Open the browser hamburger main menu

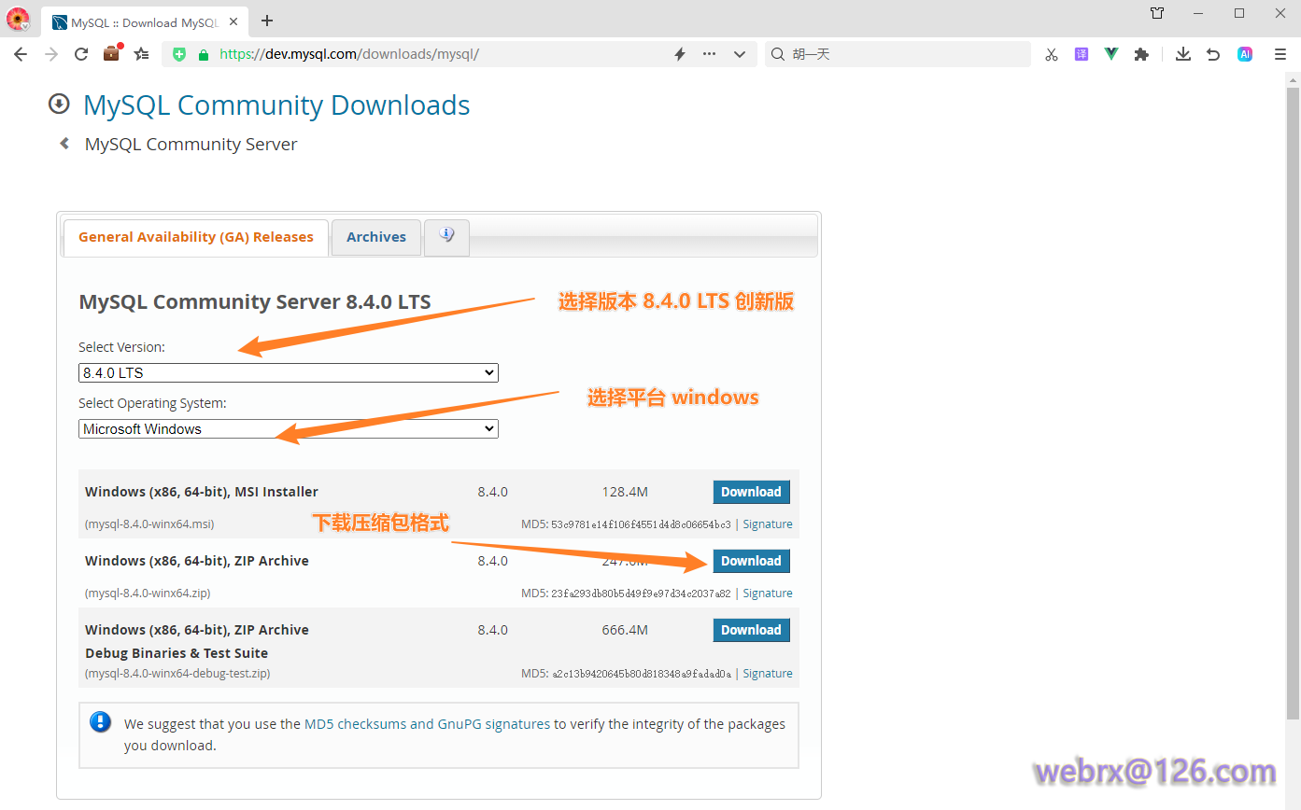point(1280,54)
